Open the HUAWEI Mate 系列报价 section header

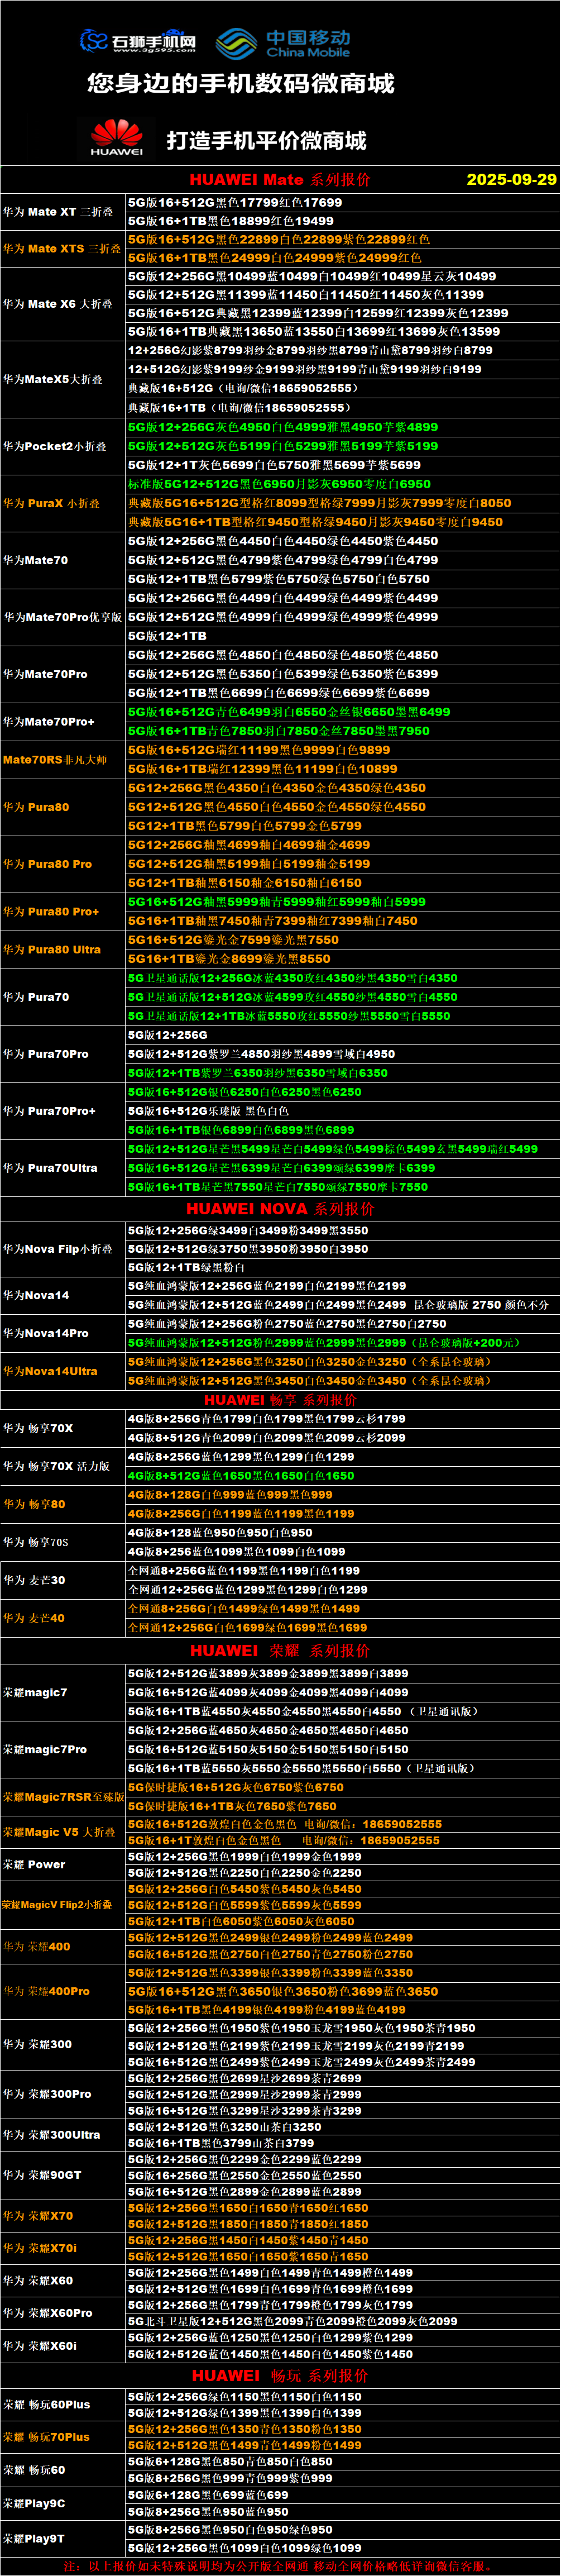[x=279, y=180]
